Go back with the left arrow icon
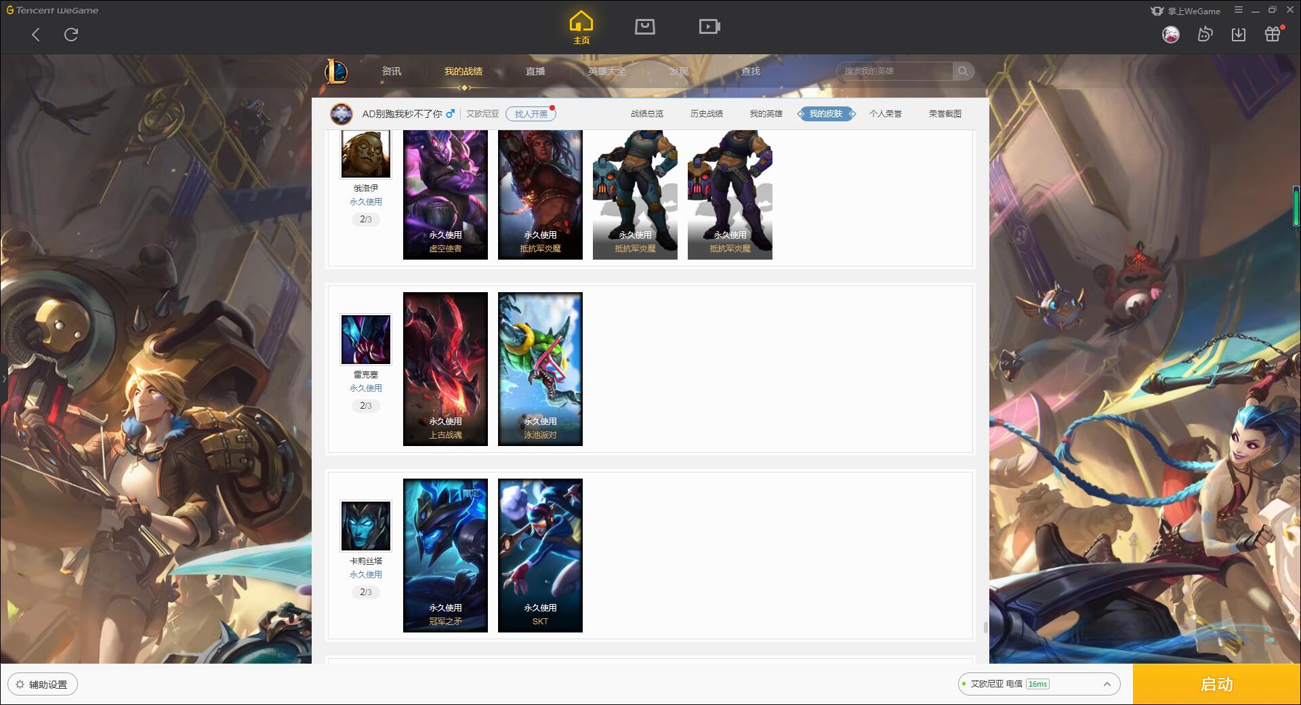1301x705 pixels. click(x=36, y=35)
